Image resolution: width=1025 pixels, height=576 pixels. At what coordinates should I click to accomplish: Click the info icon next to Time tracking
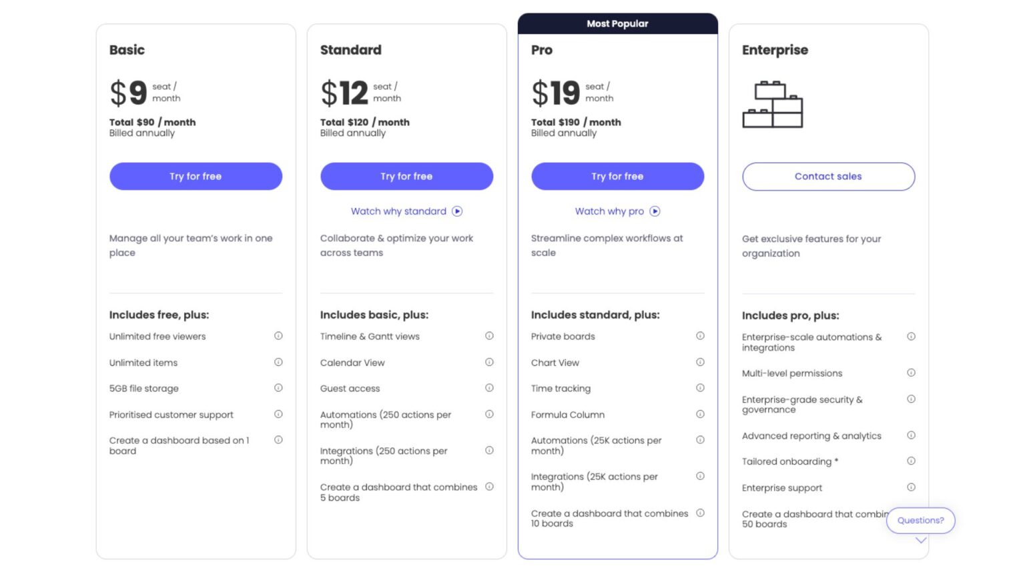700,387
